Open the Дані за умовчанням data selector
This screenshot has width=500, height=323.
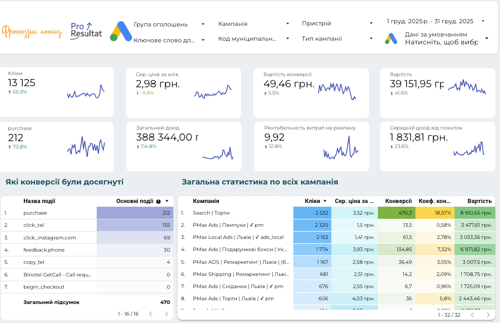coord(447,38)
